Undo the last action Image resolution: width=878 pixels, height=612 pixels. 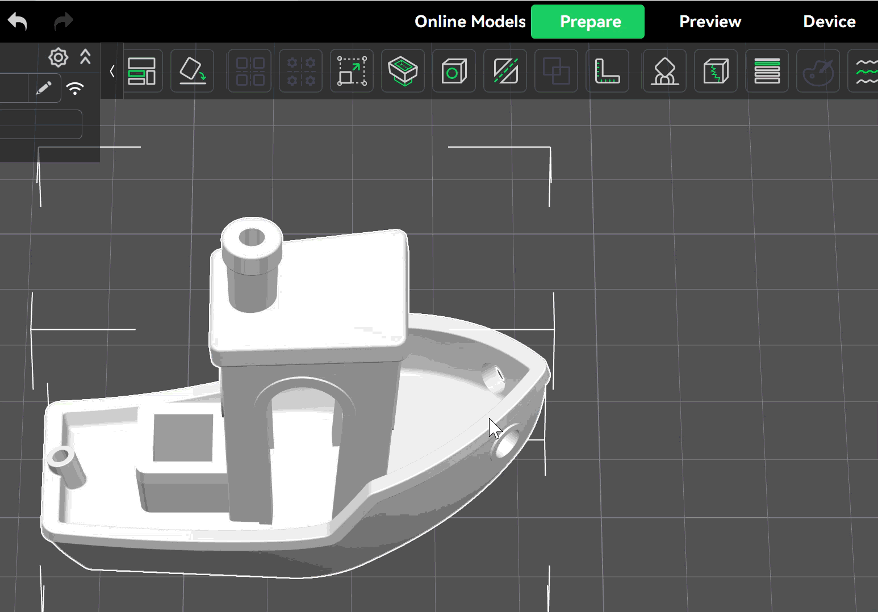point(18,22)
